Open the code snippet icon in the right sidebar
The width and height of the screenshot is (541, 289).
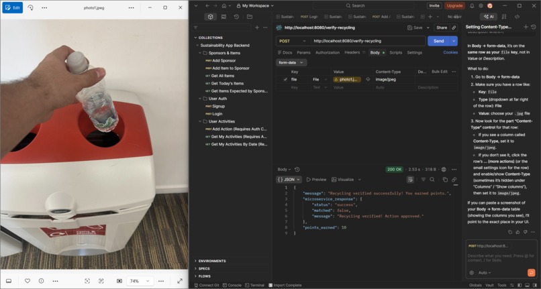[517, 17]
